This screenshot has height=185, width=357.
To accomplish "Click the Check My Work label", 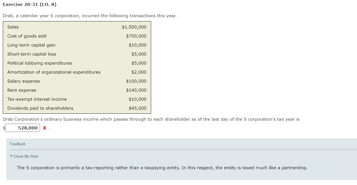I will [x=26, y=156].
